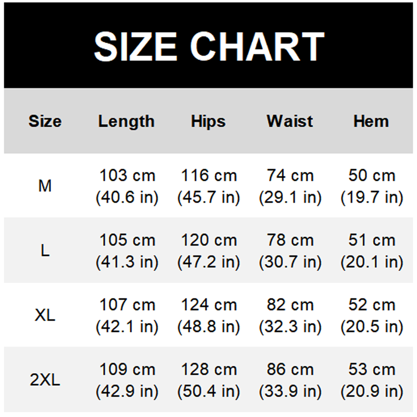Image resolution: width=417 pixels, height=417 pixels.
Task: Click the SIZE CHART title
Action: coord(208,46)
